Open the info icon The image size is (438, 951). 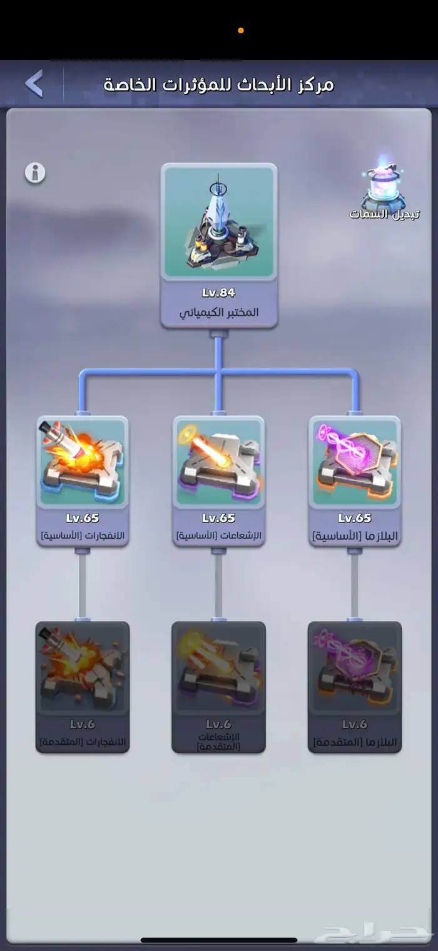pos(35,172)
